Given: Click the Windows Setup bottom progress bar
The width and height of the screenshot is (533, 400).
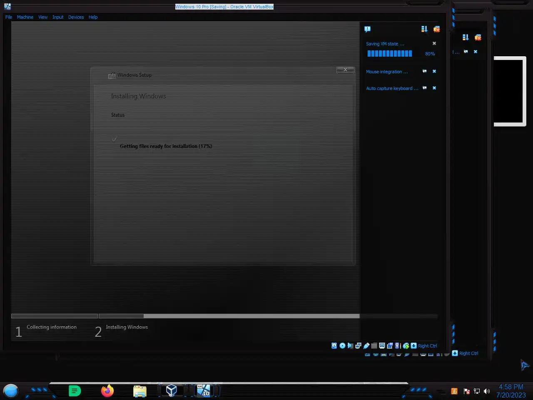Looking at the screenshot, I should pyautogui.click(x=185, y=316).
